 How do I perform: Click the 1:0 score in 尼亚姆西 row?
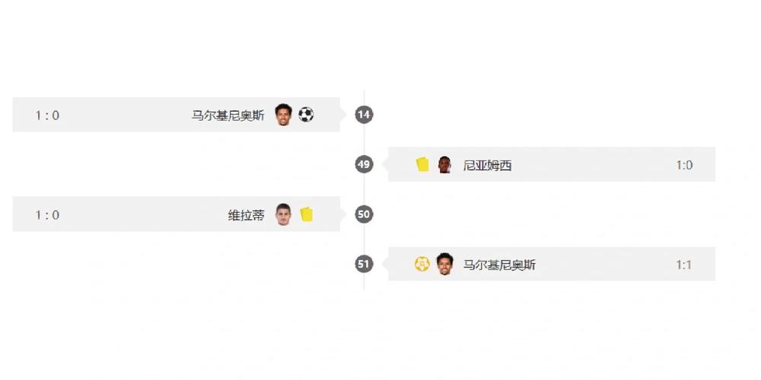coord(684,165)
